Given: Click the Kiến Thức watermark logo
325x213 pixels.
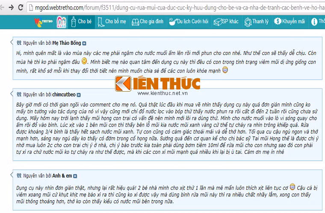Looking at the screenshot, I should click(x=158, y=83).
